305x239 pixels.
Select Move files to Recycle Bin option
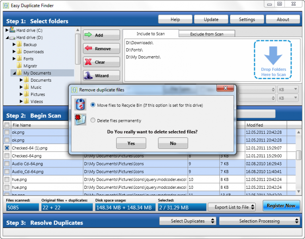[93, 105]
